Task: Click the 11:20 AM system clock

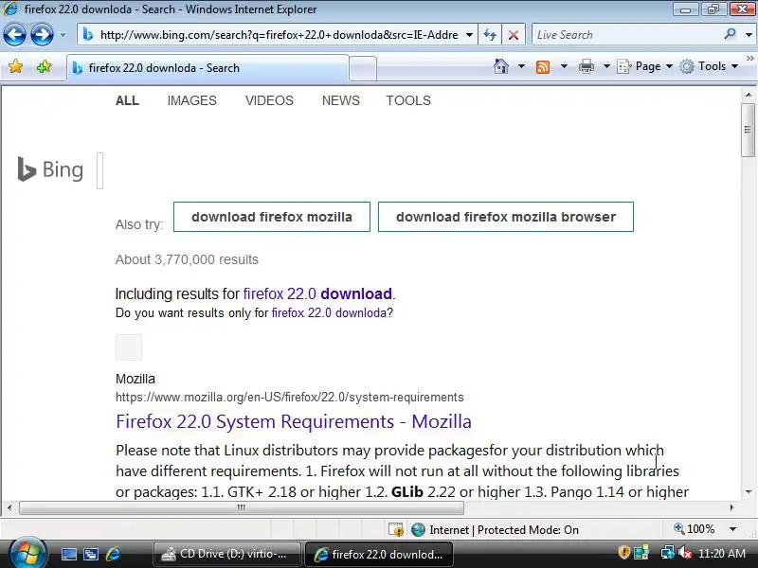Action: (x=722, y=553)
